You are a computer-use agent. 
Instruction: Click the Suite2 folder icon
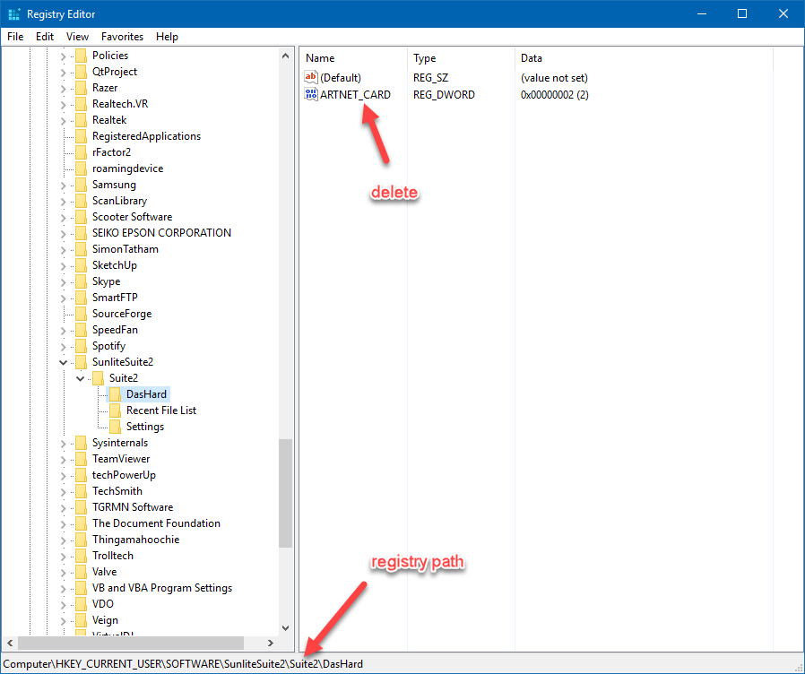98,378
